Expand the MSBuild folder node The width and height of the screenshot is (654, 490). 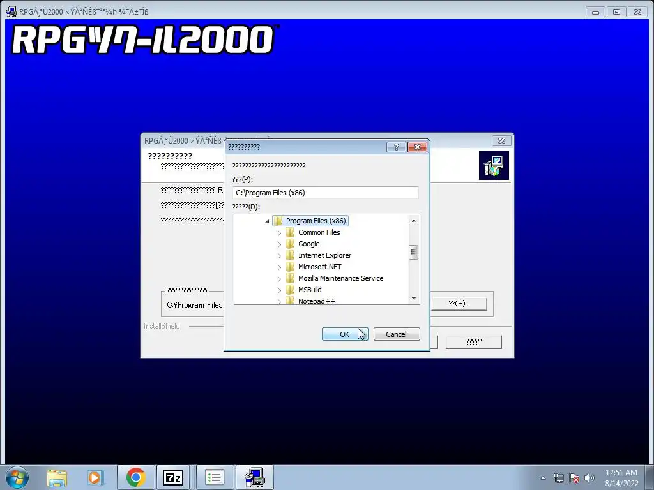click(x=280, y=290)
